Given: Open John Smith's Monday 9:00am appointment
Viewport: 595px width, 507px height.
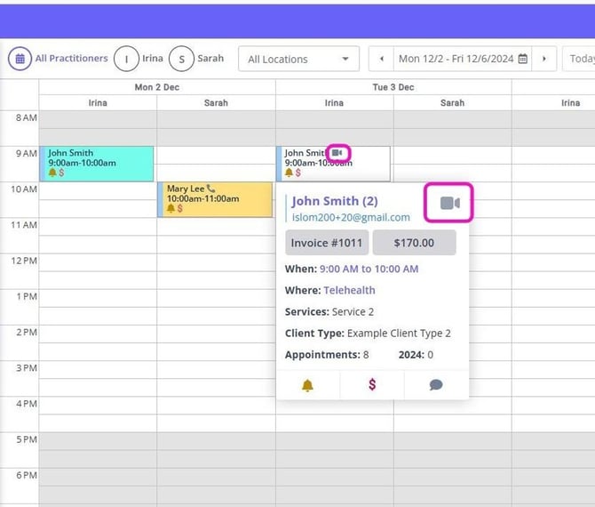Looking at the screenshot, I should [x=97, y=164].
